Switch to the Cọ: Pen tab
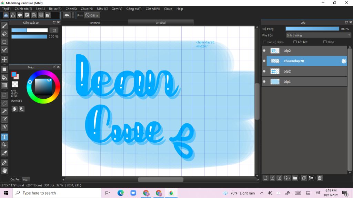Viewport: 353px width, 198px height. pos(15,179)
